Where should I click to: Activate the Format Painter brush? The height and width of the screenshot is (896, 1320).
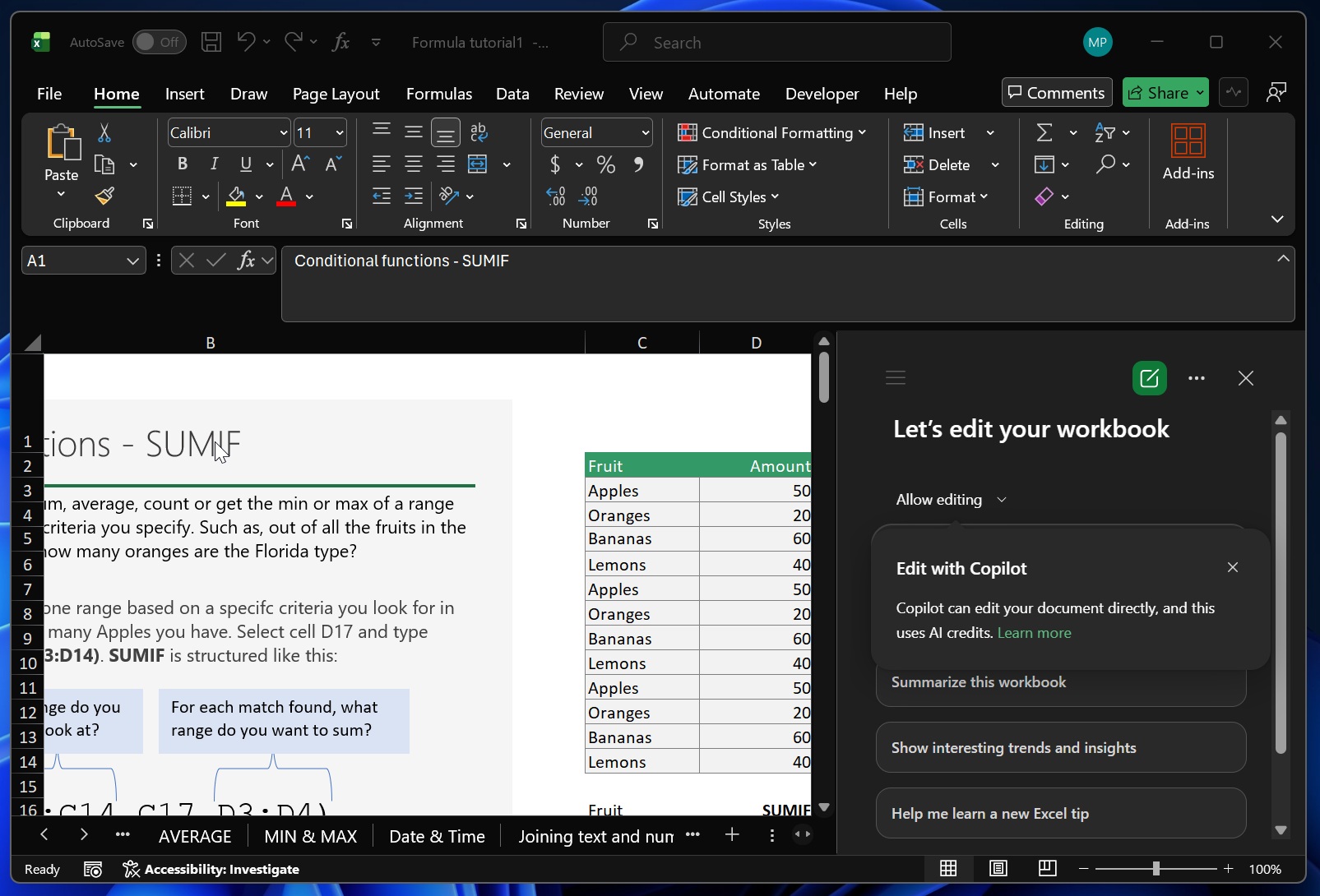pos(104,196)
